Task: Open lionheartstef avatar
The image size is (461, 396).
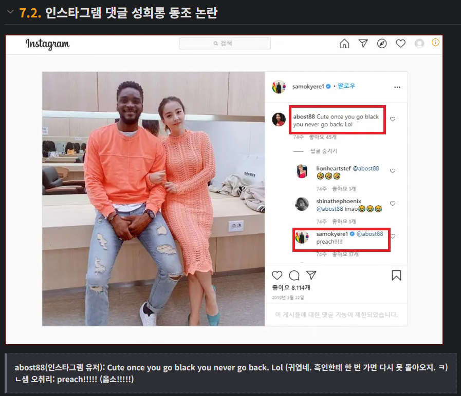Action: [302, 171]
